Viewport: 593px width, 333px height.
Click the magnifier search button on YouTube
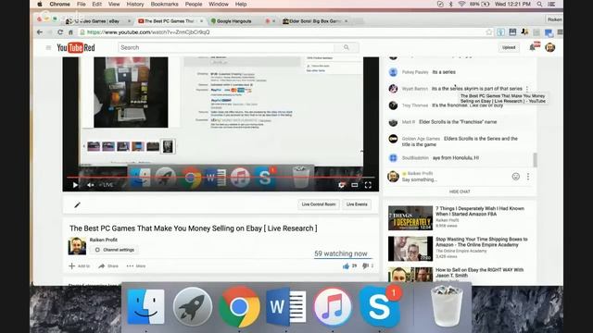coord(347,47)
